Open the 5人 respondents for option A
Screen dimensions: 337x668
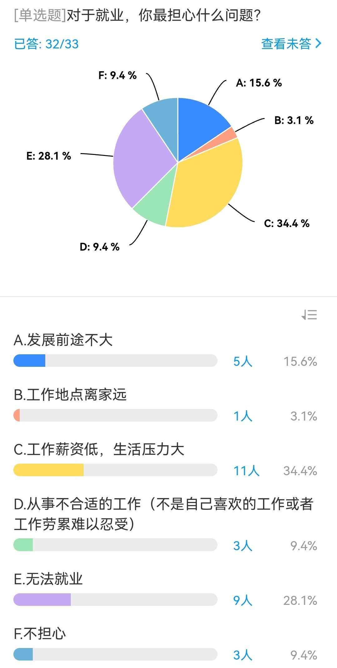click(243, 361)
